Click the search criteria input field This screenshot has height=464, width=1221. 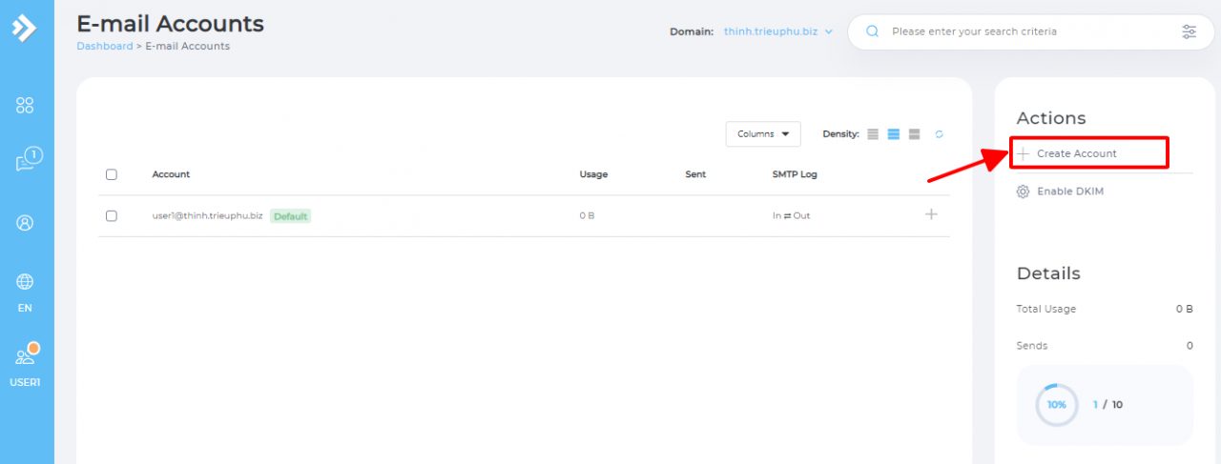(x=1021, y=31)
